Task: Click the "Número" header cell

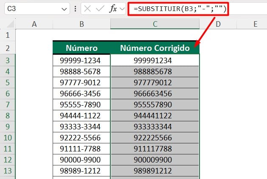Action: (x=82, y=48)
